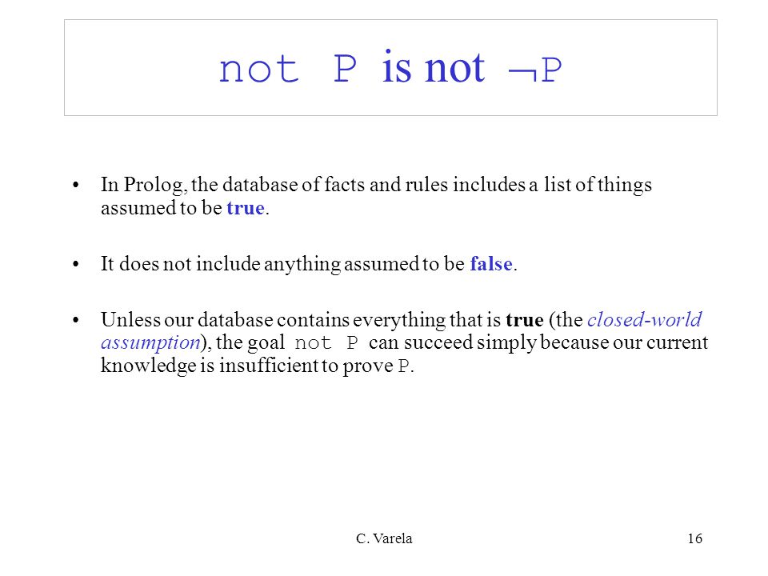This screenshot has height=576, width=768.
Task: Click the first bullet point marker
Action: point(75,186)
